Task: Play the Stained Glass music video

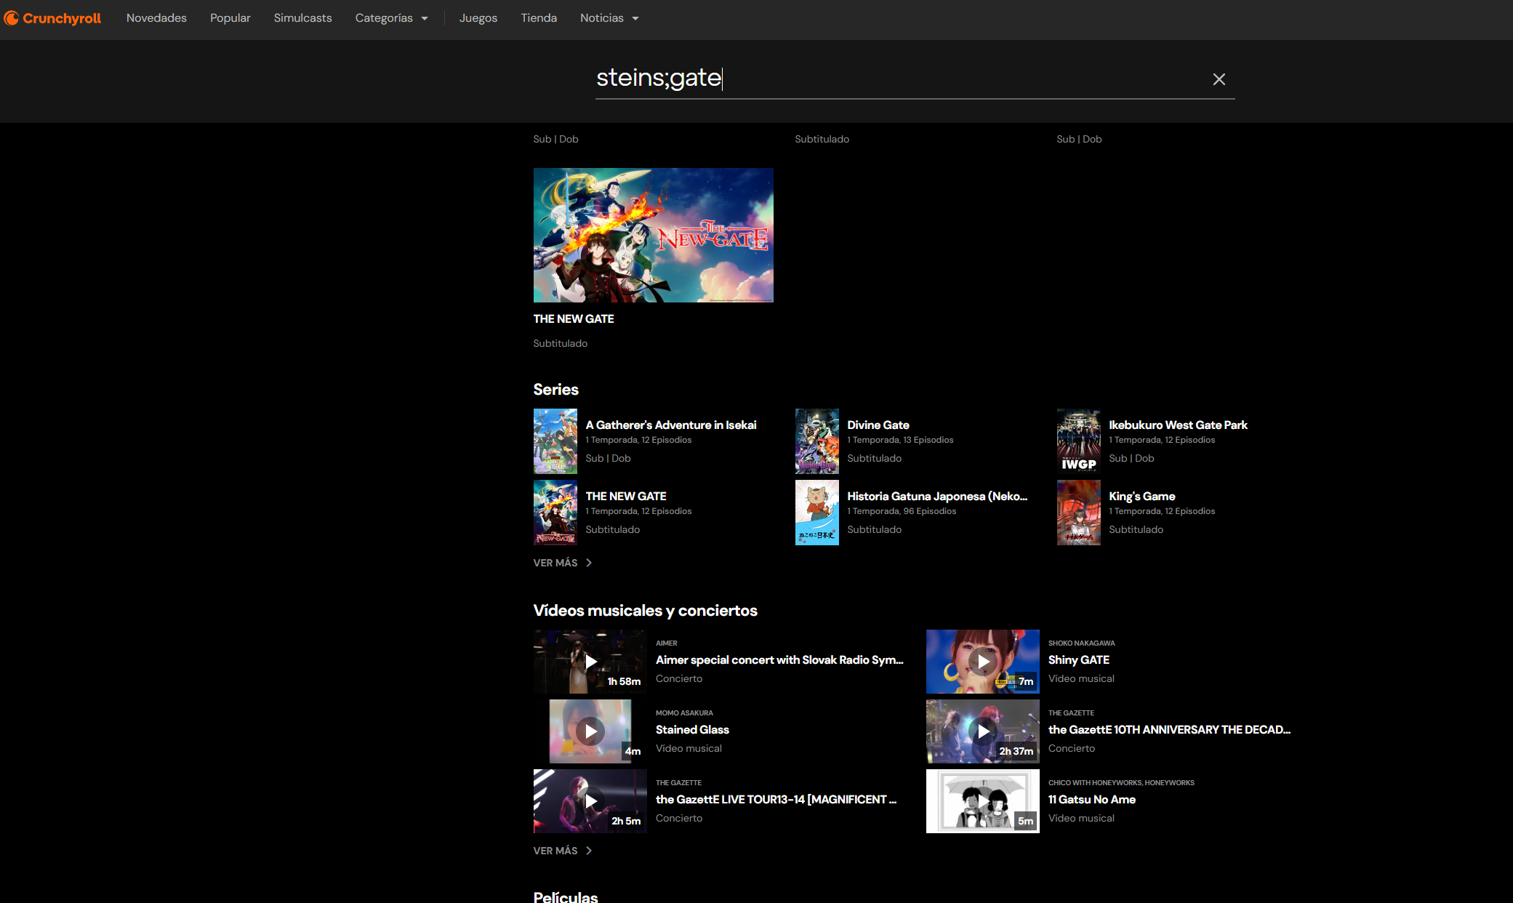Action: (590, 731)
